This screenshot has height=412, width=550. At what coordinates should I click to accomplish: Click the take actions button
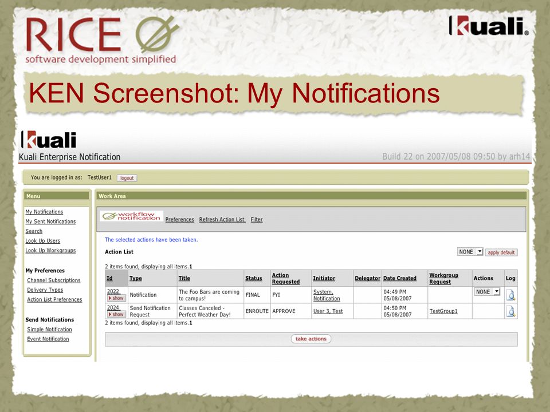[311, 339]
